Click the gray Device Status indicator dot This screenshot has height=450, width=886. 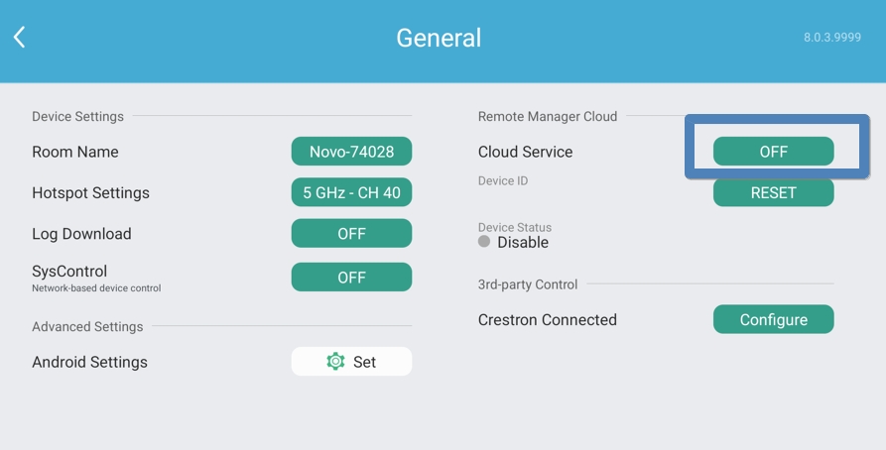(x=484, y=242)
